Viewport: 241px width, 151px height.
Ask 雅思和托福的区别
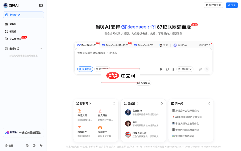pyautogui.click(x=183, y=136)
